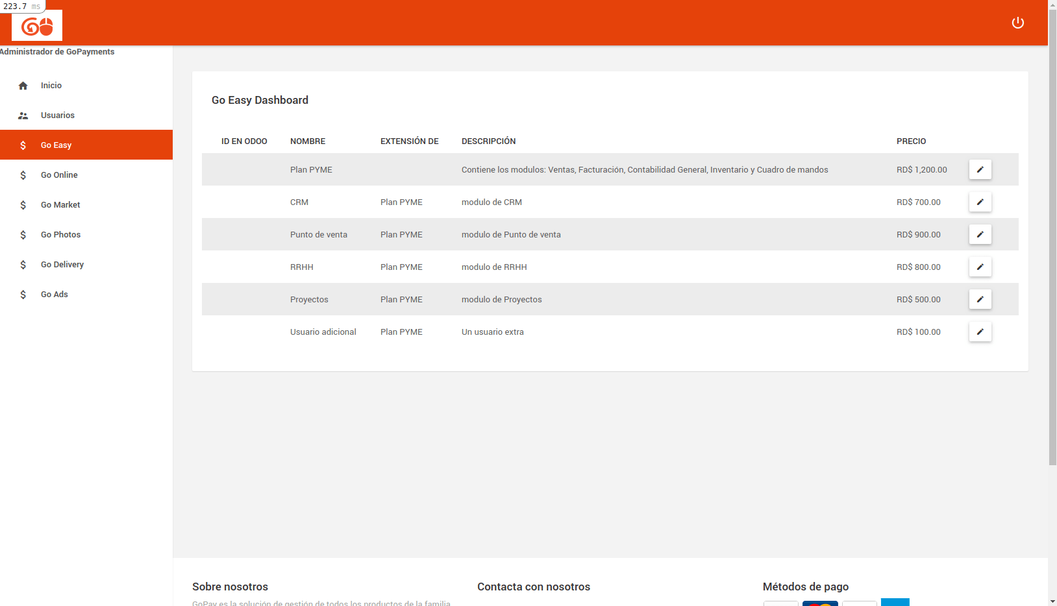The image size is (1057, 606).
Task: Click the dollar icon beside Go Delivery
Action: (x=23, y=265)
